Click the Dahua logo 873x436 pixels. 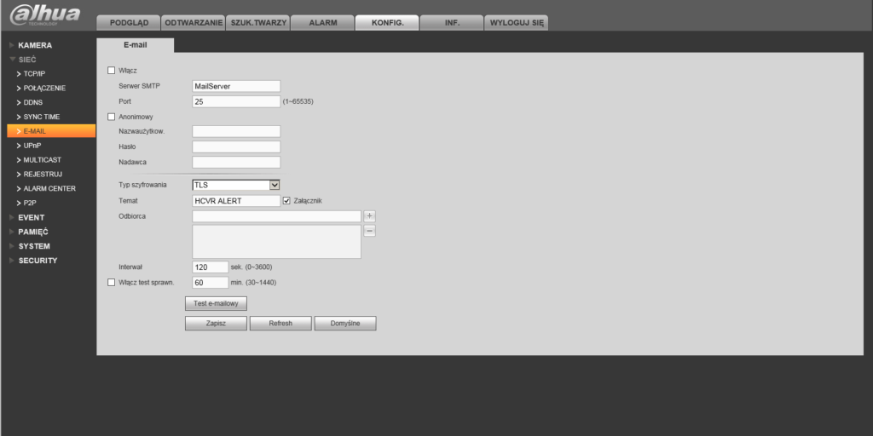click(44, 15)
